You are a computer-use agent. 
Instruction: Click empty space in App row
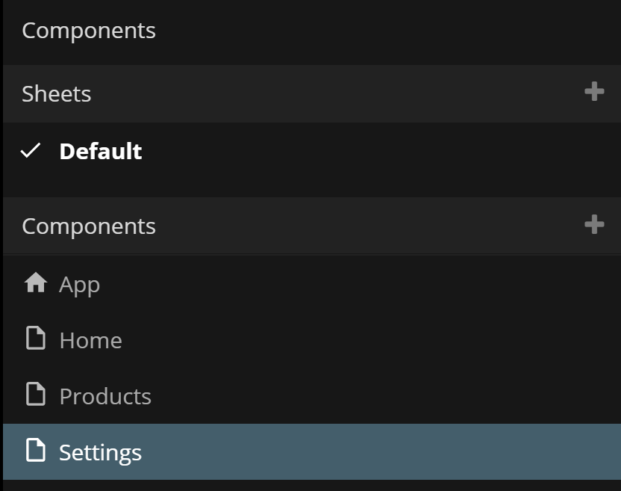pyautogui.click(x=373, y=284)
